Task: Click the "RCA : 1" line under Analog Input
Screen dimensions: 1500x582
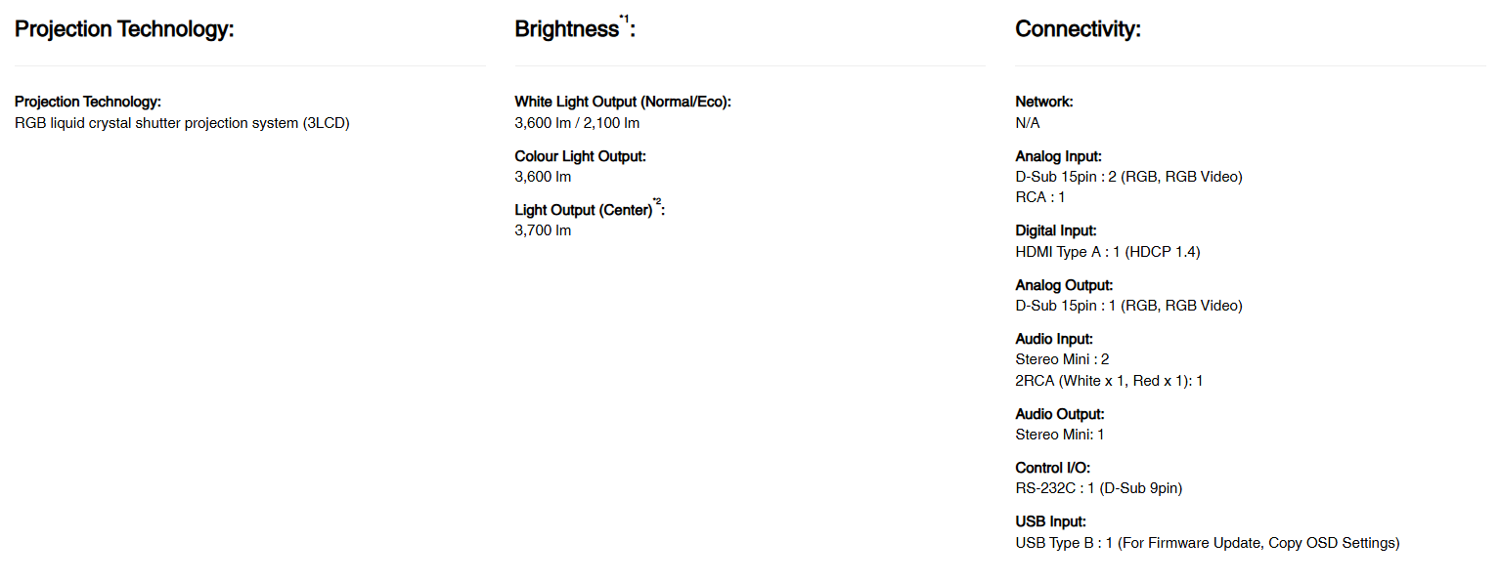Action: coord(1040,196)
